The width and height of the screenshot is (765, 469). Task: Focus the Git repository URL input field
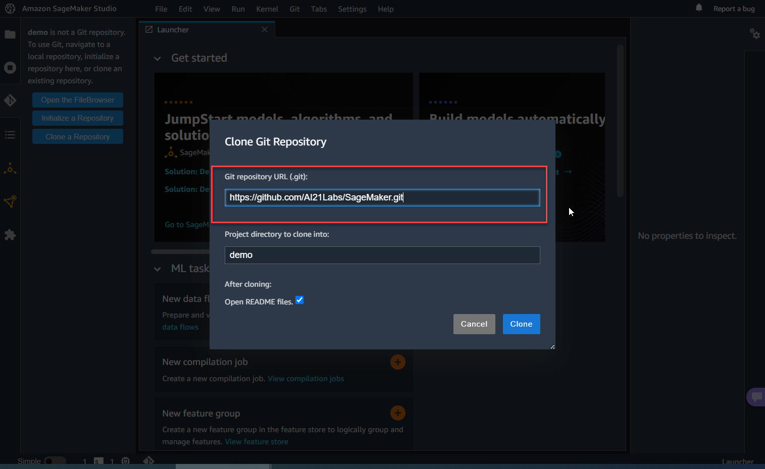382,197
